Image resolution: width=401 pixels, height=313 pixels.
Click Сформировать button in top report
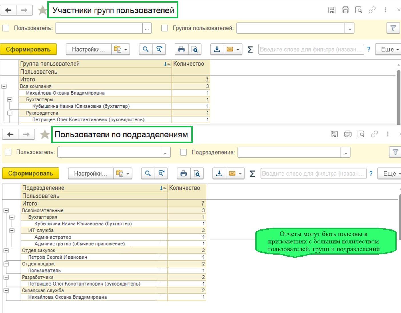[28, 49]
